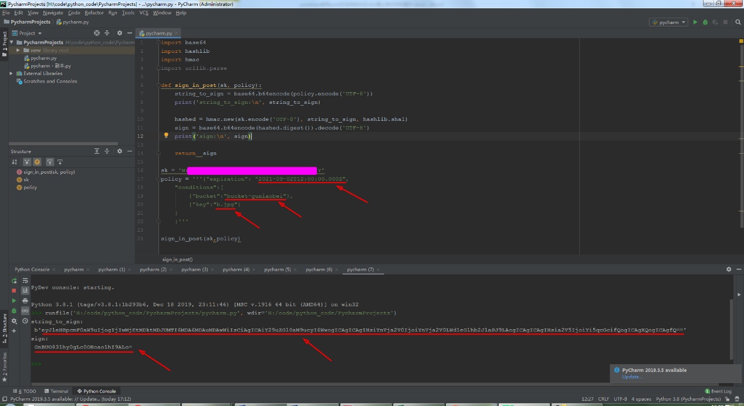The image size is (744, 406).
Task: Open the VCS menu
Action: point(144,12)
